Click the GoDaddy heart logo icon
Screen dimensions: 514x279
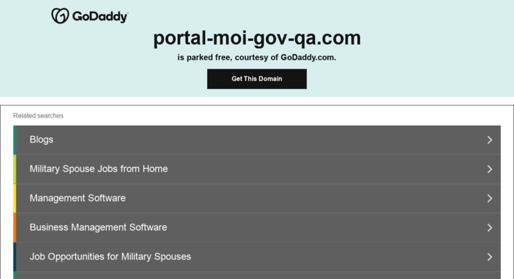tap(60, 16)
